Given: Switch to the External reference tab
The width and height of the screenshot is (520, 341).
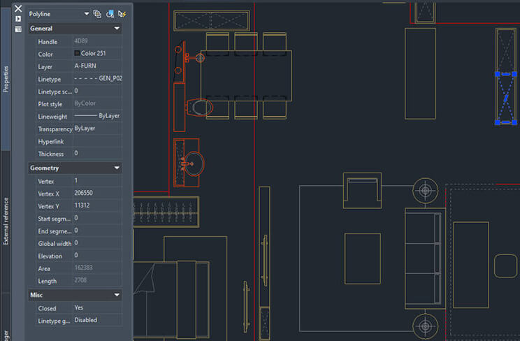Looking at the screenshot, I should (x=6, y=220).
